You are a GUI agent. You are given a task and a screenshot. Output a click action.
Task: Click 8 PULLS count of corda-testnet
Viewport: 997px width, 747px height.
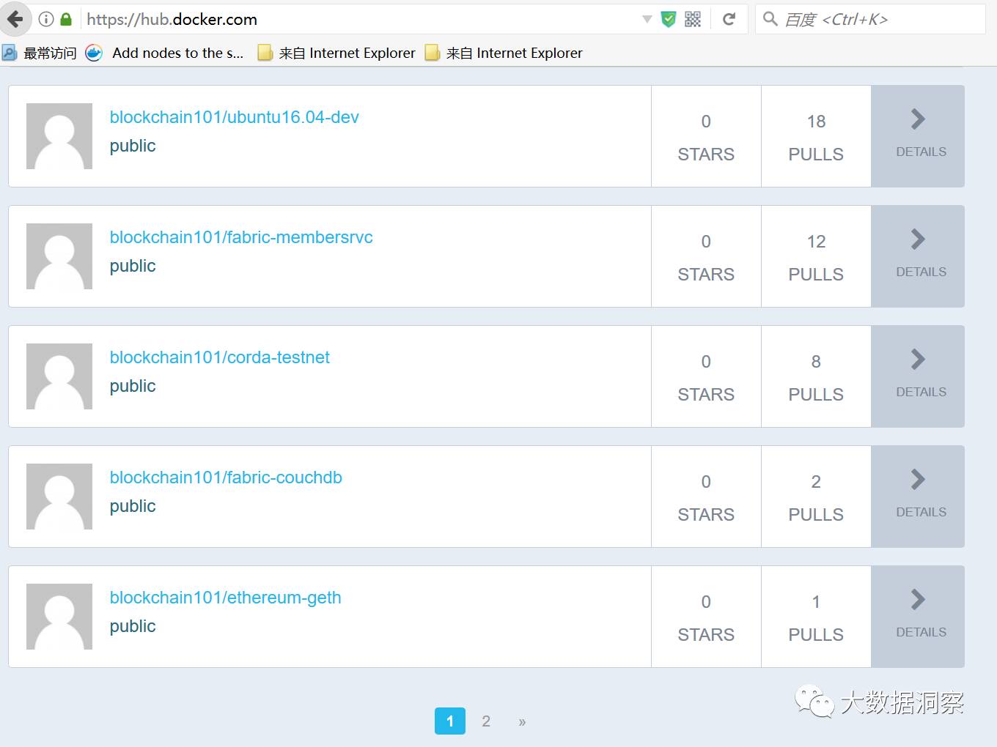tap(816, 376)
